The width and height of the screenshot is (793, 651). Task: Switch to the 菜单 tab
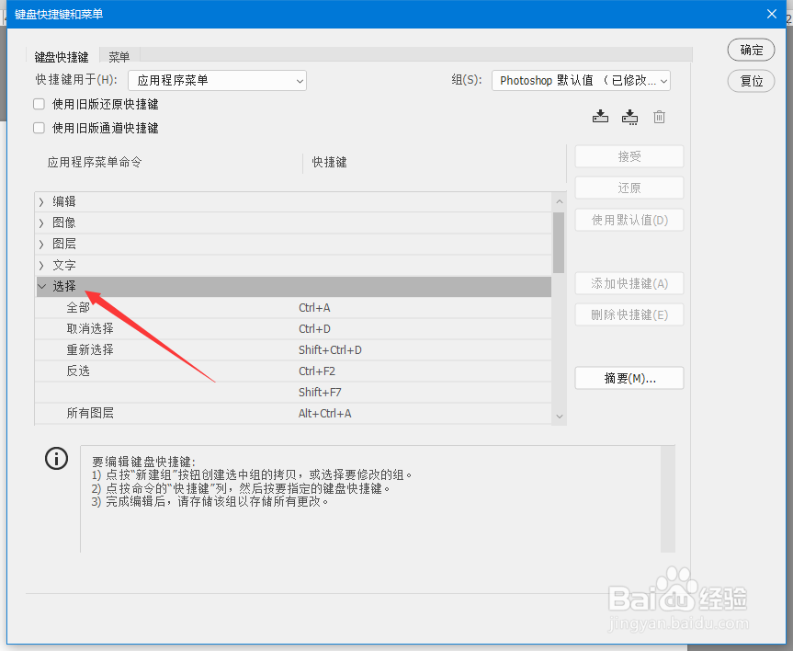click(119, 56)
